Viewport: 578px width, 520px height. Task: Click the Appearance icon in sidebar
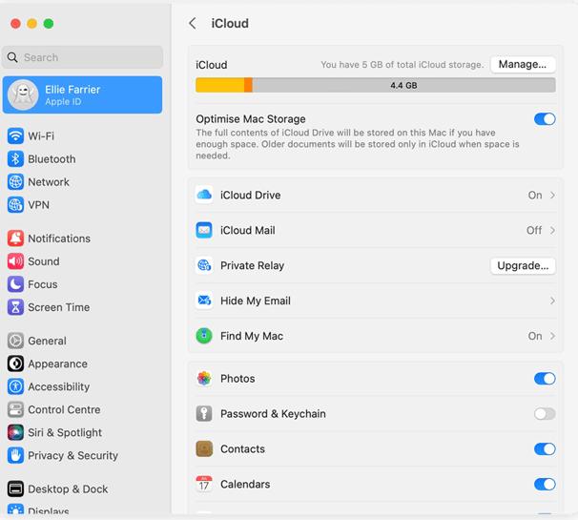coord(15,364)
